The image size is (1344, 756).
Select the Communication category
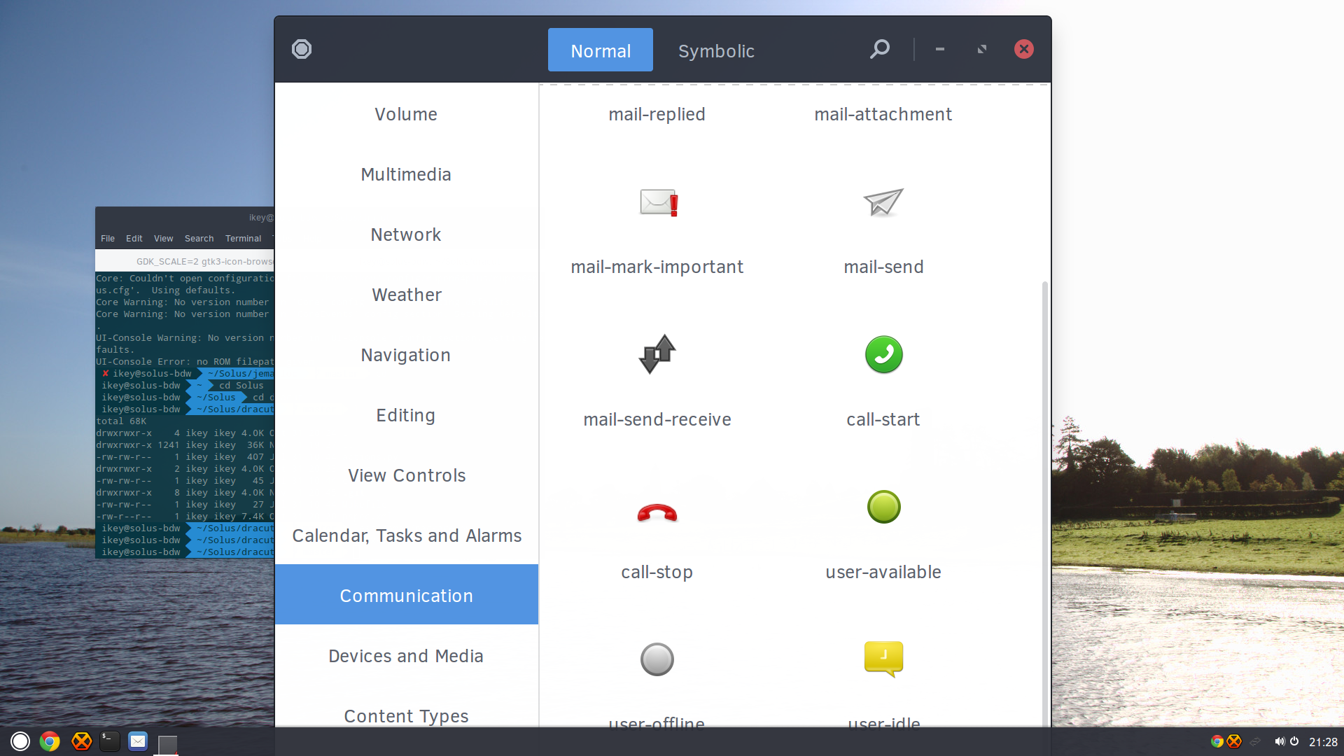pyautogui.click(x=406, y=595)
